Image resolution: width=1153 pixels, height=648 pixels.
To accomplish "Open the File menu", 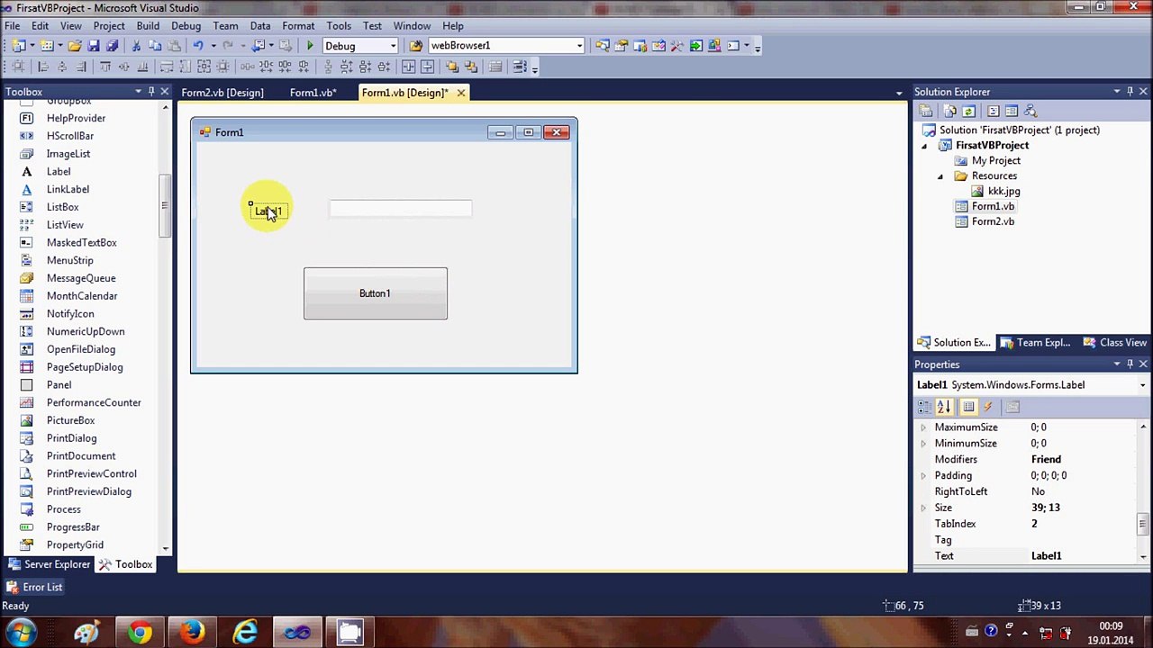I will pyautogui.click(x=13, y=25).
